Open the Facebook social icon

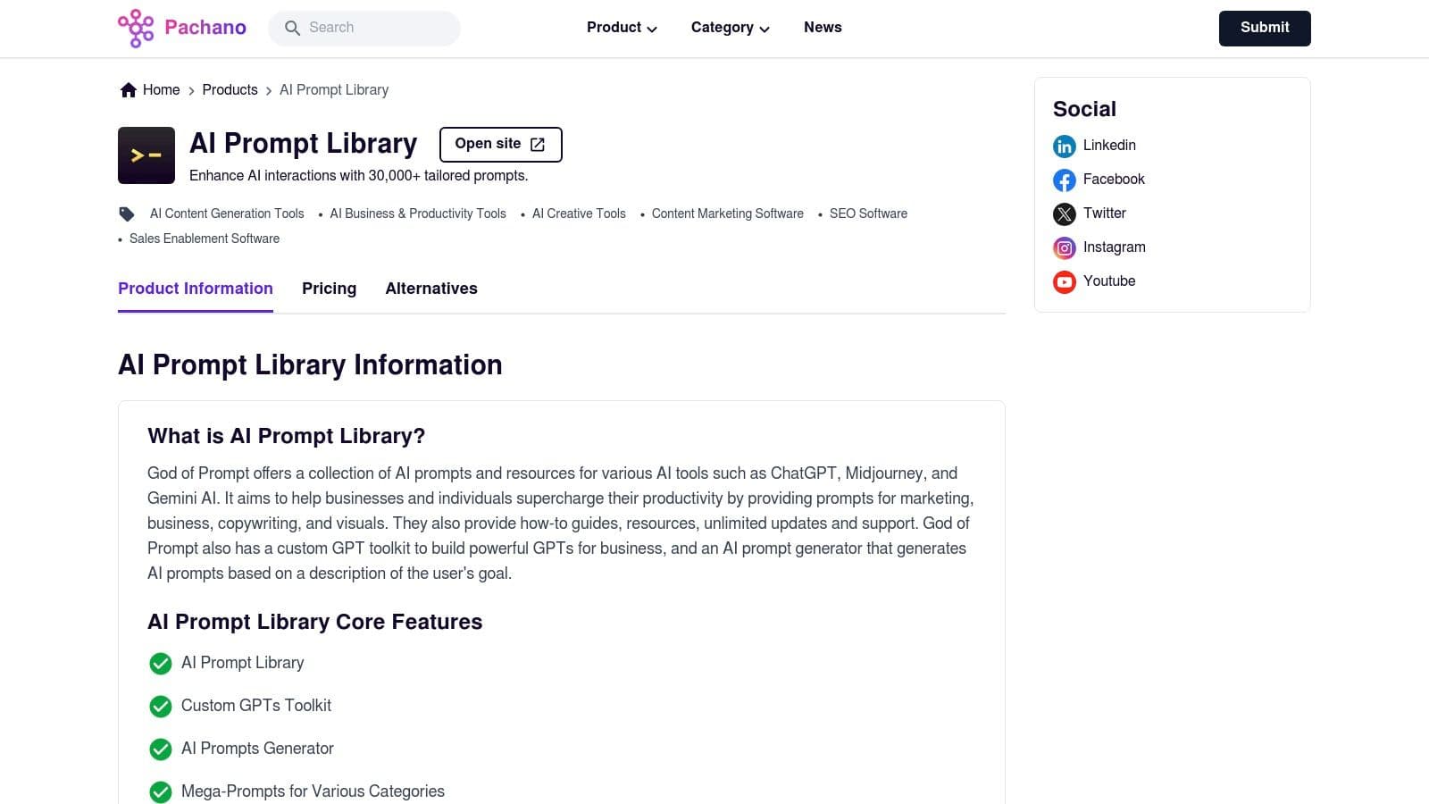pyautogui.click(x=1064, y=180)
